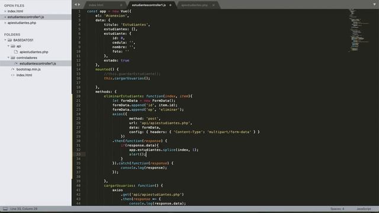The width and height of the screenshot is (379, 213).
Task: Go to the previous tab with the left arrow
Action: tap(75, 5)
